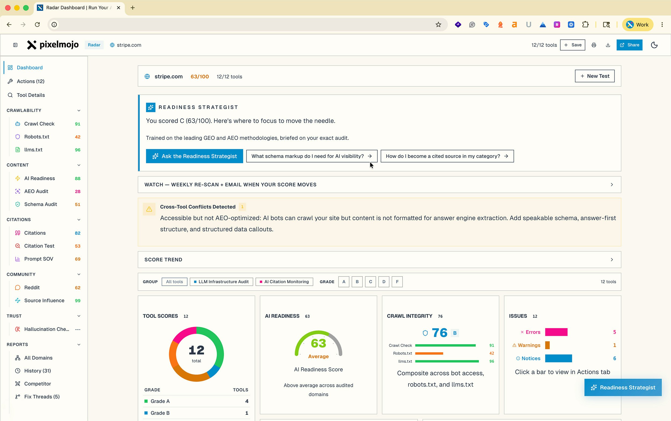
Task: Click the Radar badge in header
Action: coord(94,45)
